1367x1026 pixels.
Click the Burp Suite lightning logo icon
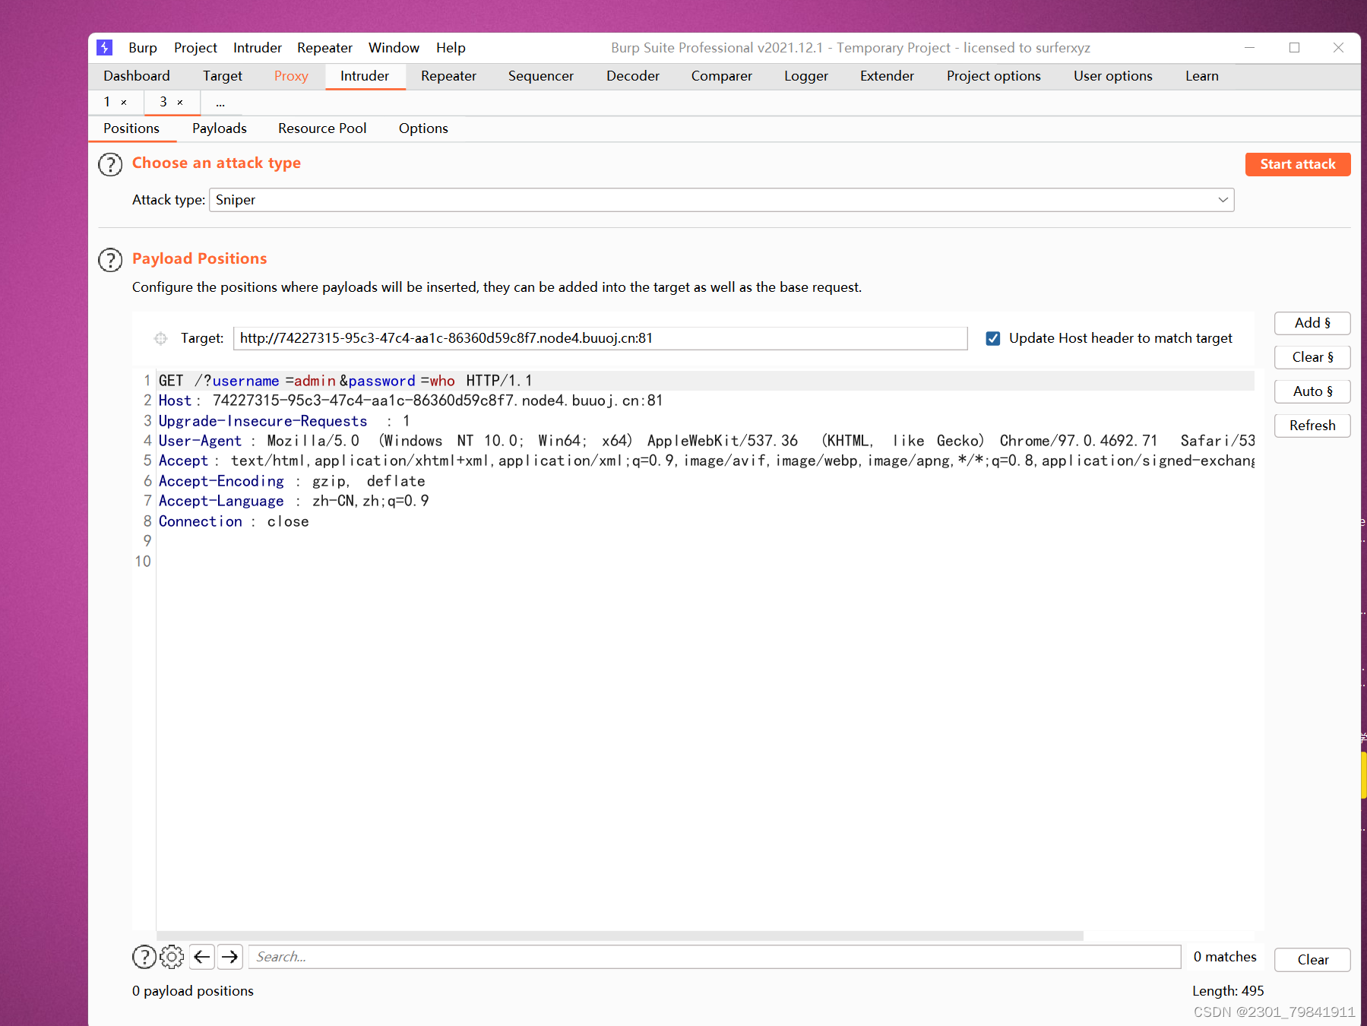tap(104, 47)
